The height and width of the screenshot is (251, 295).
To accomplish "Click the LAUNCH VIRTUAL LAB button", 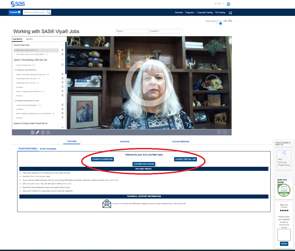I will click(x=185, y=159).
